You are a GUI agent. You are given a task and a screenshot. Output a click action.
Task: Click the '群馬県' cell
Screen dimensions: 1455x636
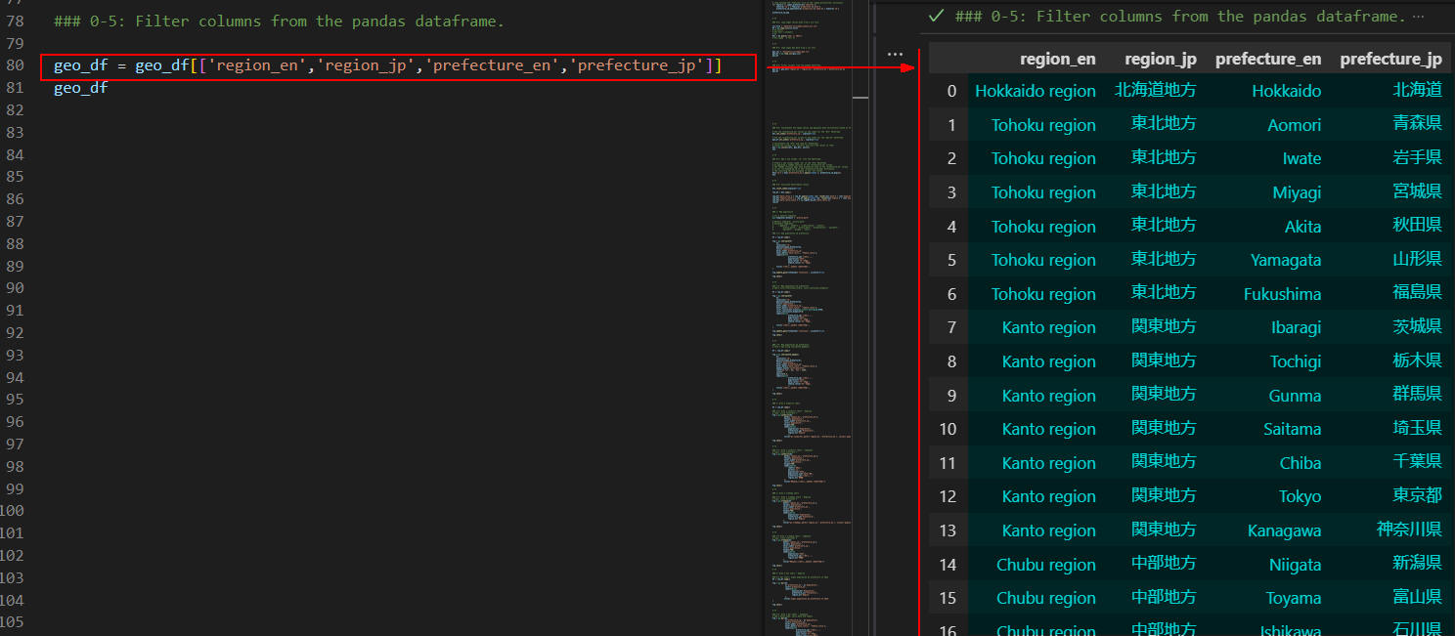click(x=1418, y=395)
